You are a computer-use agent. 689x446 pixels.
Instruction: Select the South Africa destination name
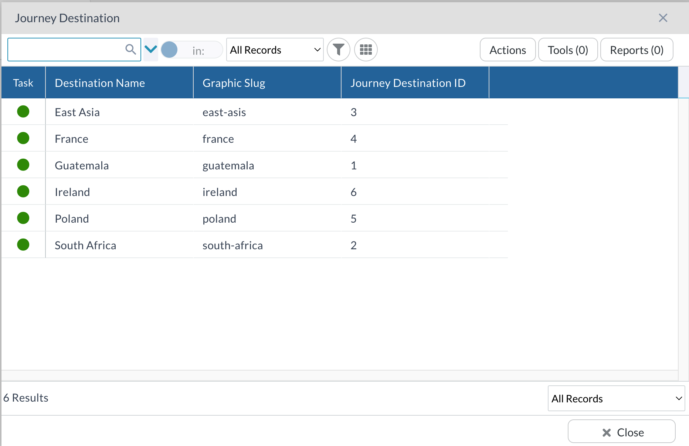[85, 245]
